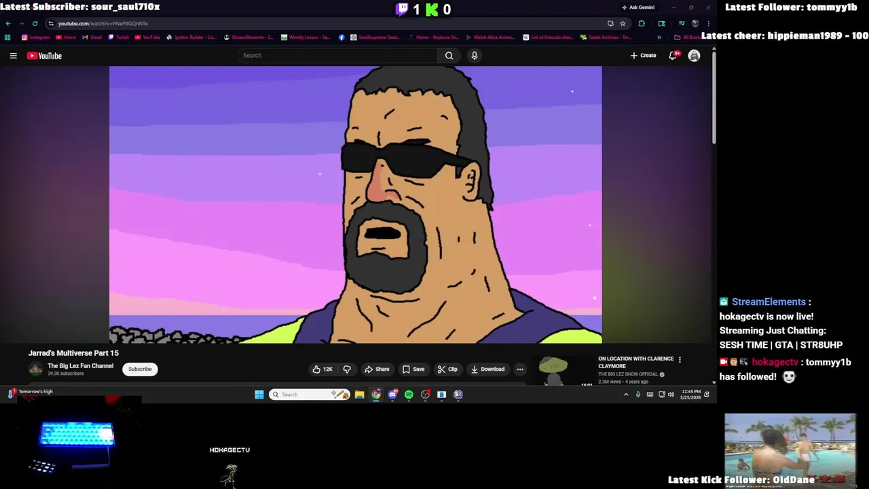Open Discord from the taskbar
This screenshot has height=489, width=869.
point(392,395)
